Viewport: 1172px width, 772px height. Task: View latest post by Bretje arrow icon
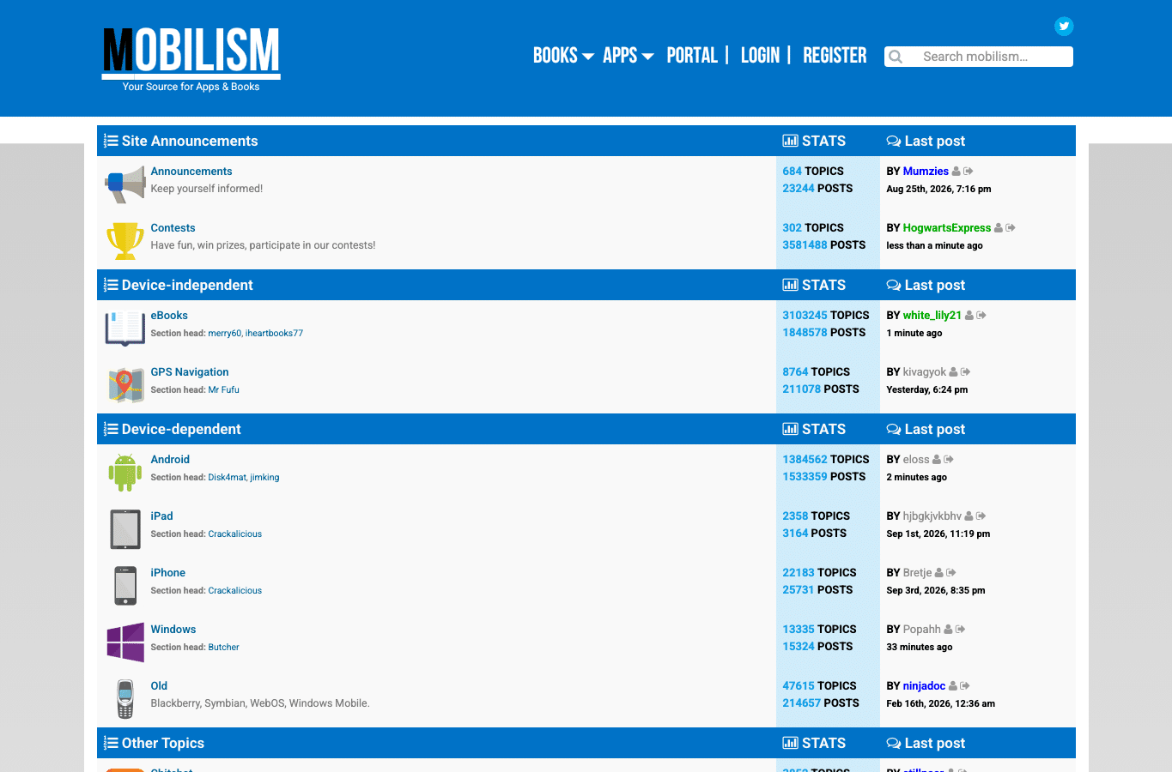pos(951,573)
